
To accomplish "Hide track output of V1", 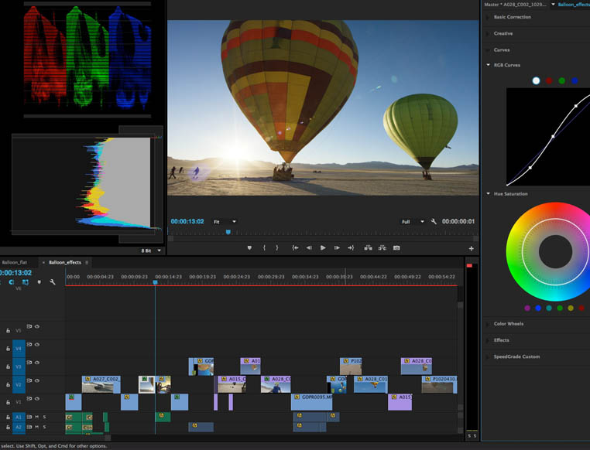I will [37, 398].
